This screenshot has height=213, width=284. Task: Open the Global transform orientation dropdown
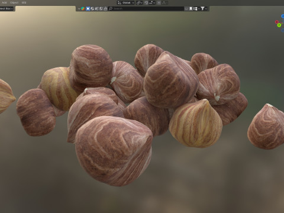tap(125, 3)
